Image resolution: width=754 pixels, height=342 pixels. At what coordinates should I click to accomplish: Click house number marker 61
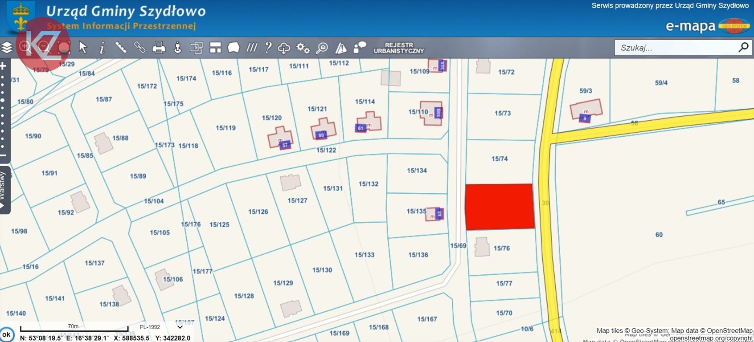(361, 128)
